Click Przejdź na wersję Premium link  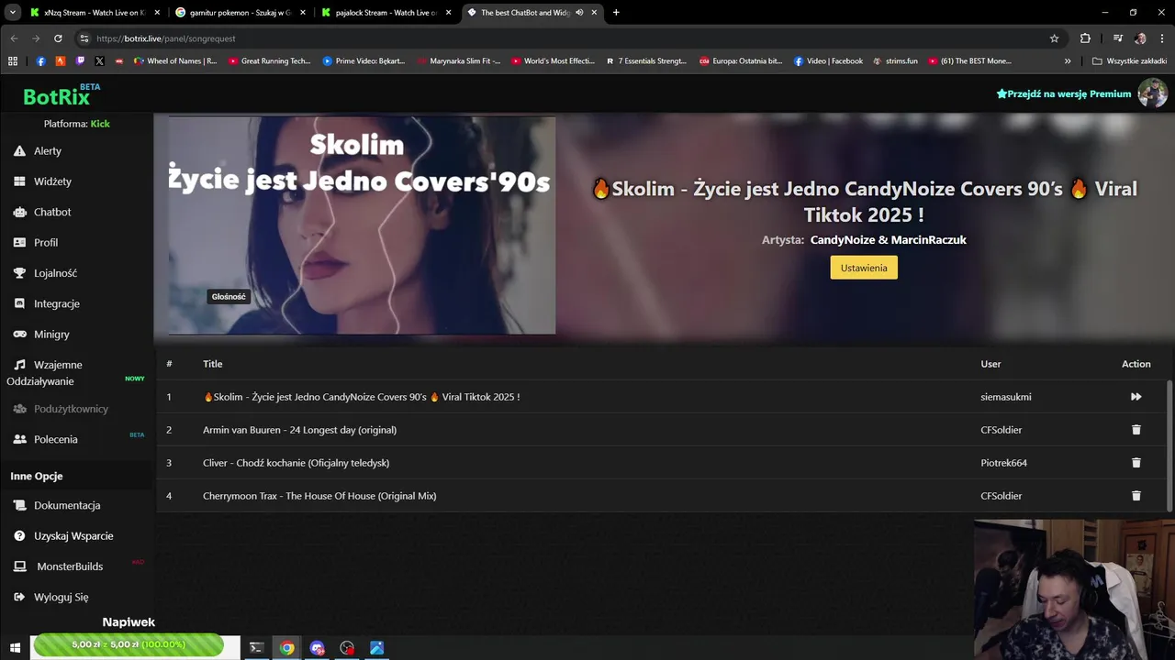click(x=1064, y=93)
